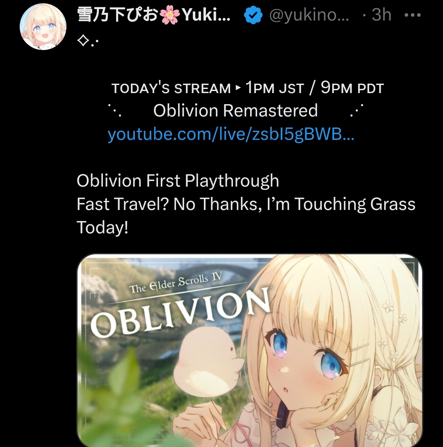Click the @yukino... account handle
The width and height of the screenshot is (443, 447).
(x=309, y=15)
